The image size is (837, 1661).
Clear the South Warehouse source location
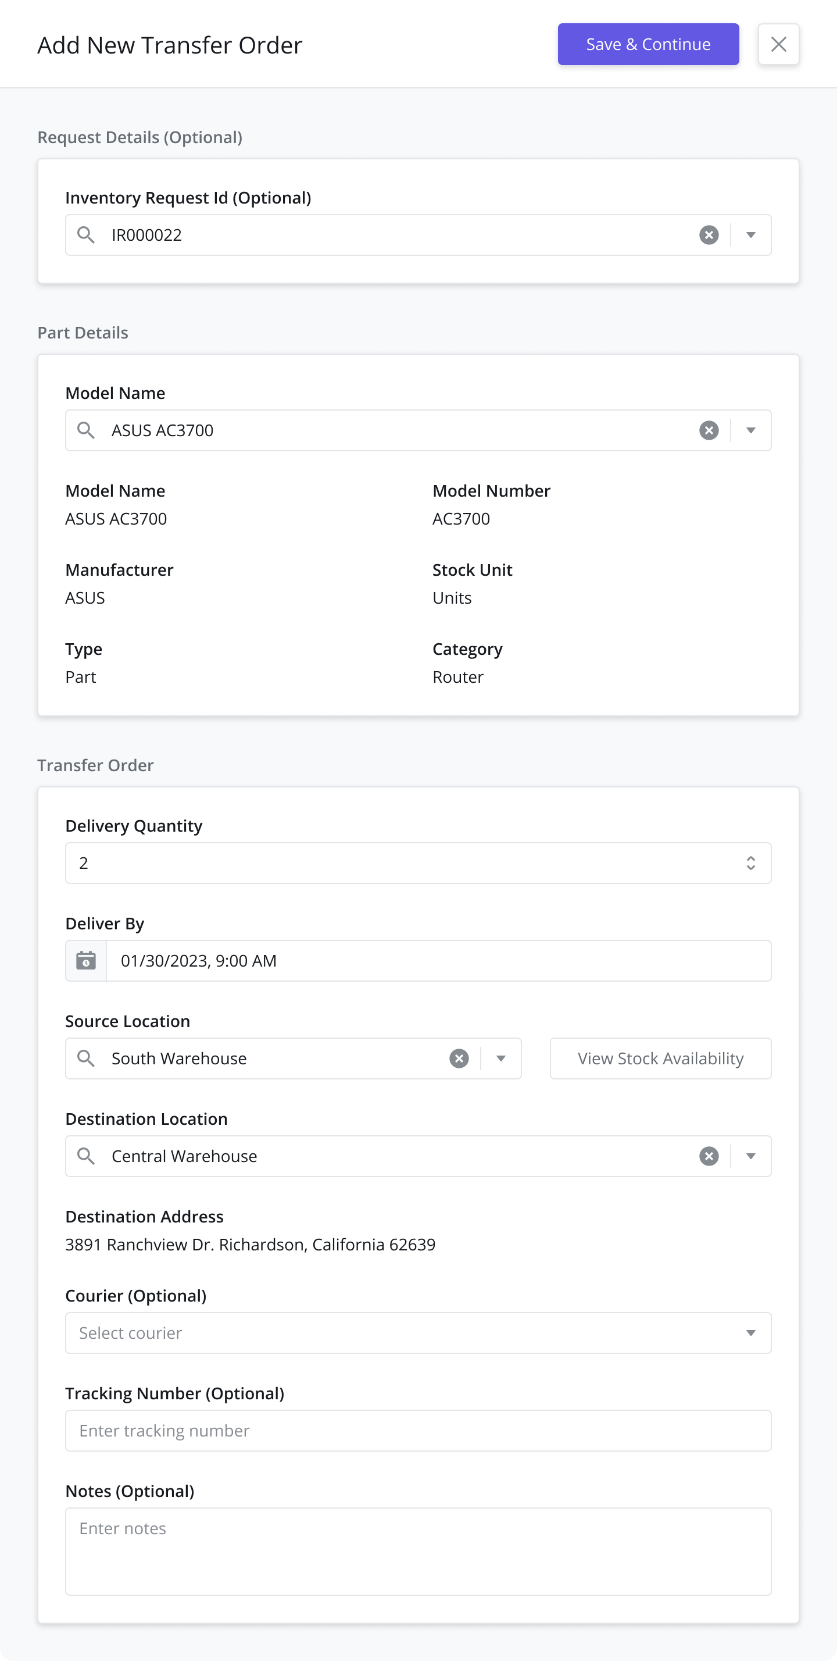click(x=459, y=1058)
